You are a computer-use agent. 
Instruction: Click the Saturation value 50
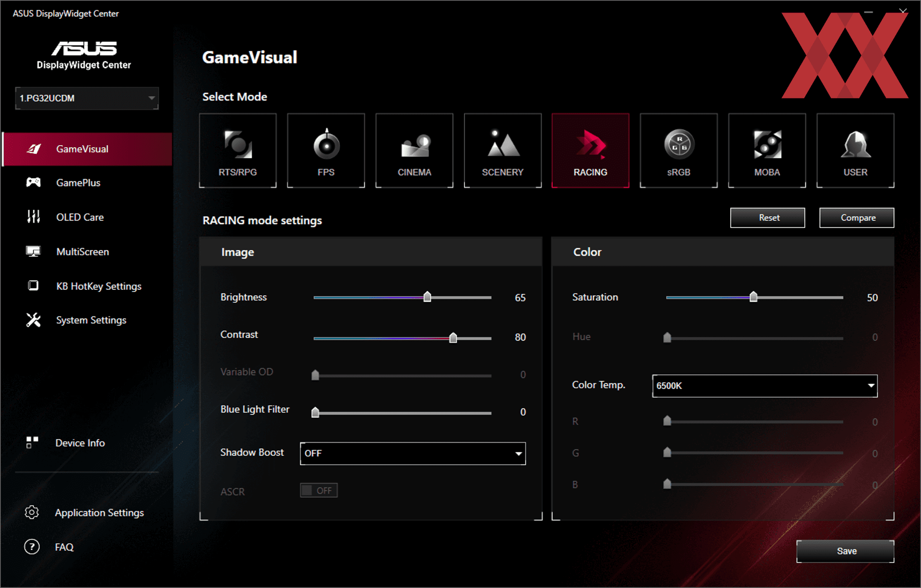coord(873,298)
